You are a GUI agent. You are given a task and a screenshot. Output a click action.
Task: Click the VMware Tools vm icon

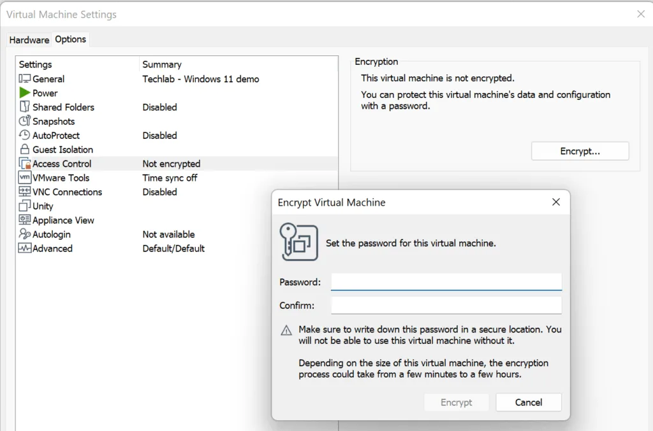25,178
